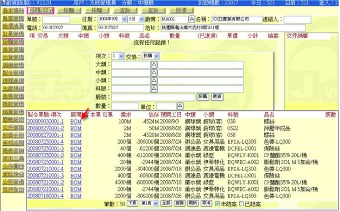Open the lookup triangle for 大類
The height and width of the screenshot is (211, 340).
(154, 64)
